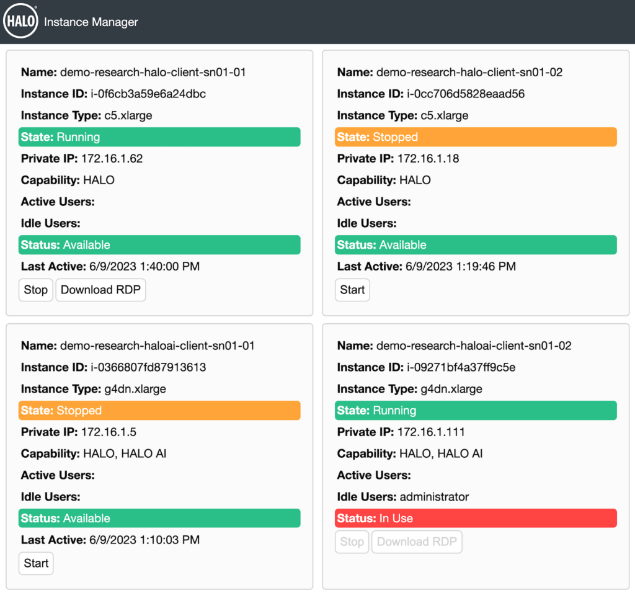
Task: Click Capability HALO, HALO AI on the 172.16.1.5 card
Action: tap(94, 453)
